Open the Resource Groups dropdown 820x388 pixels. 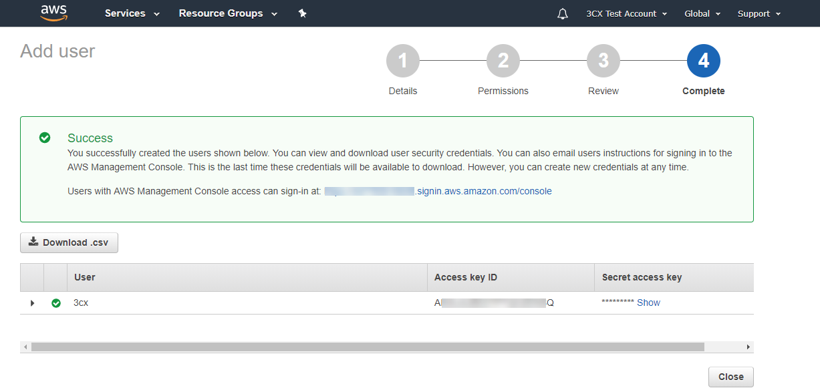pos(228,13)
